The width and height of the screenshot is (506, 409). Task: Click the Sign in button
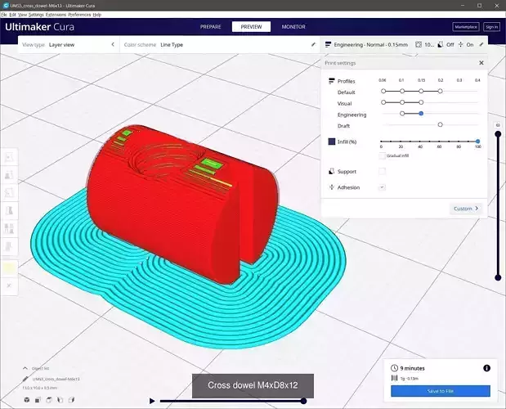pyautogui.click(x=492, y=27)
